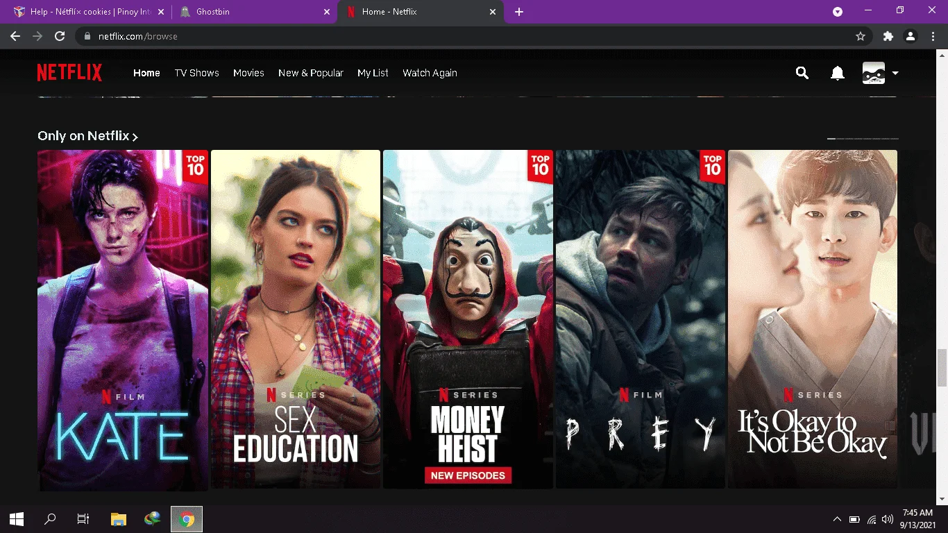This screenshot has width=948, height=533.
Task: Click the profile avatar icon
Action: click(874, 73)
